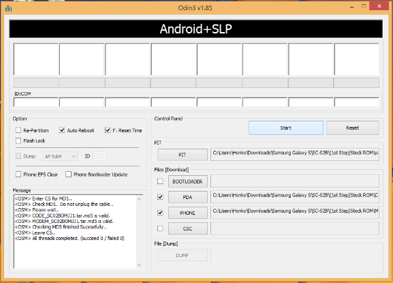The image size is (393, 283).
Task: Enable Phone Bootloader Update checkbox
Action: [68, 175]
